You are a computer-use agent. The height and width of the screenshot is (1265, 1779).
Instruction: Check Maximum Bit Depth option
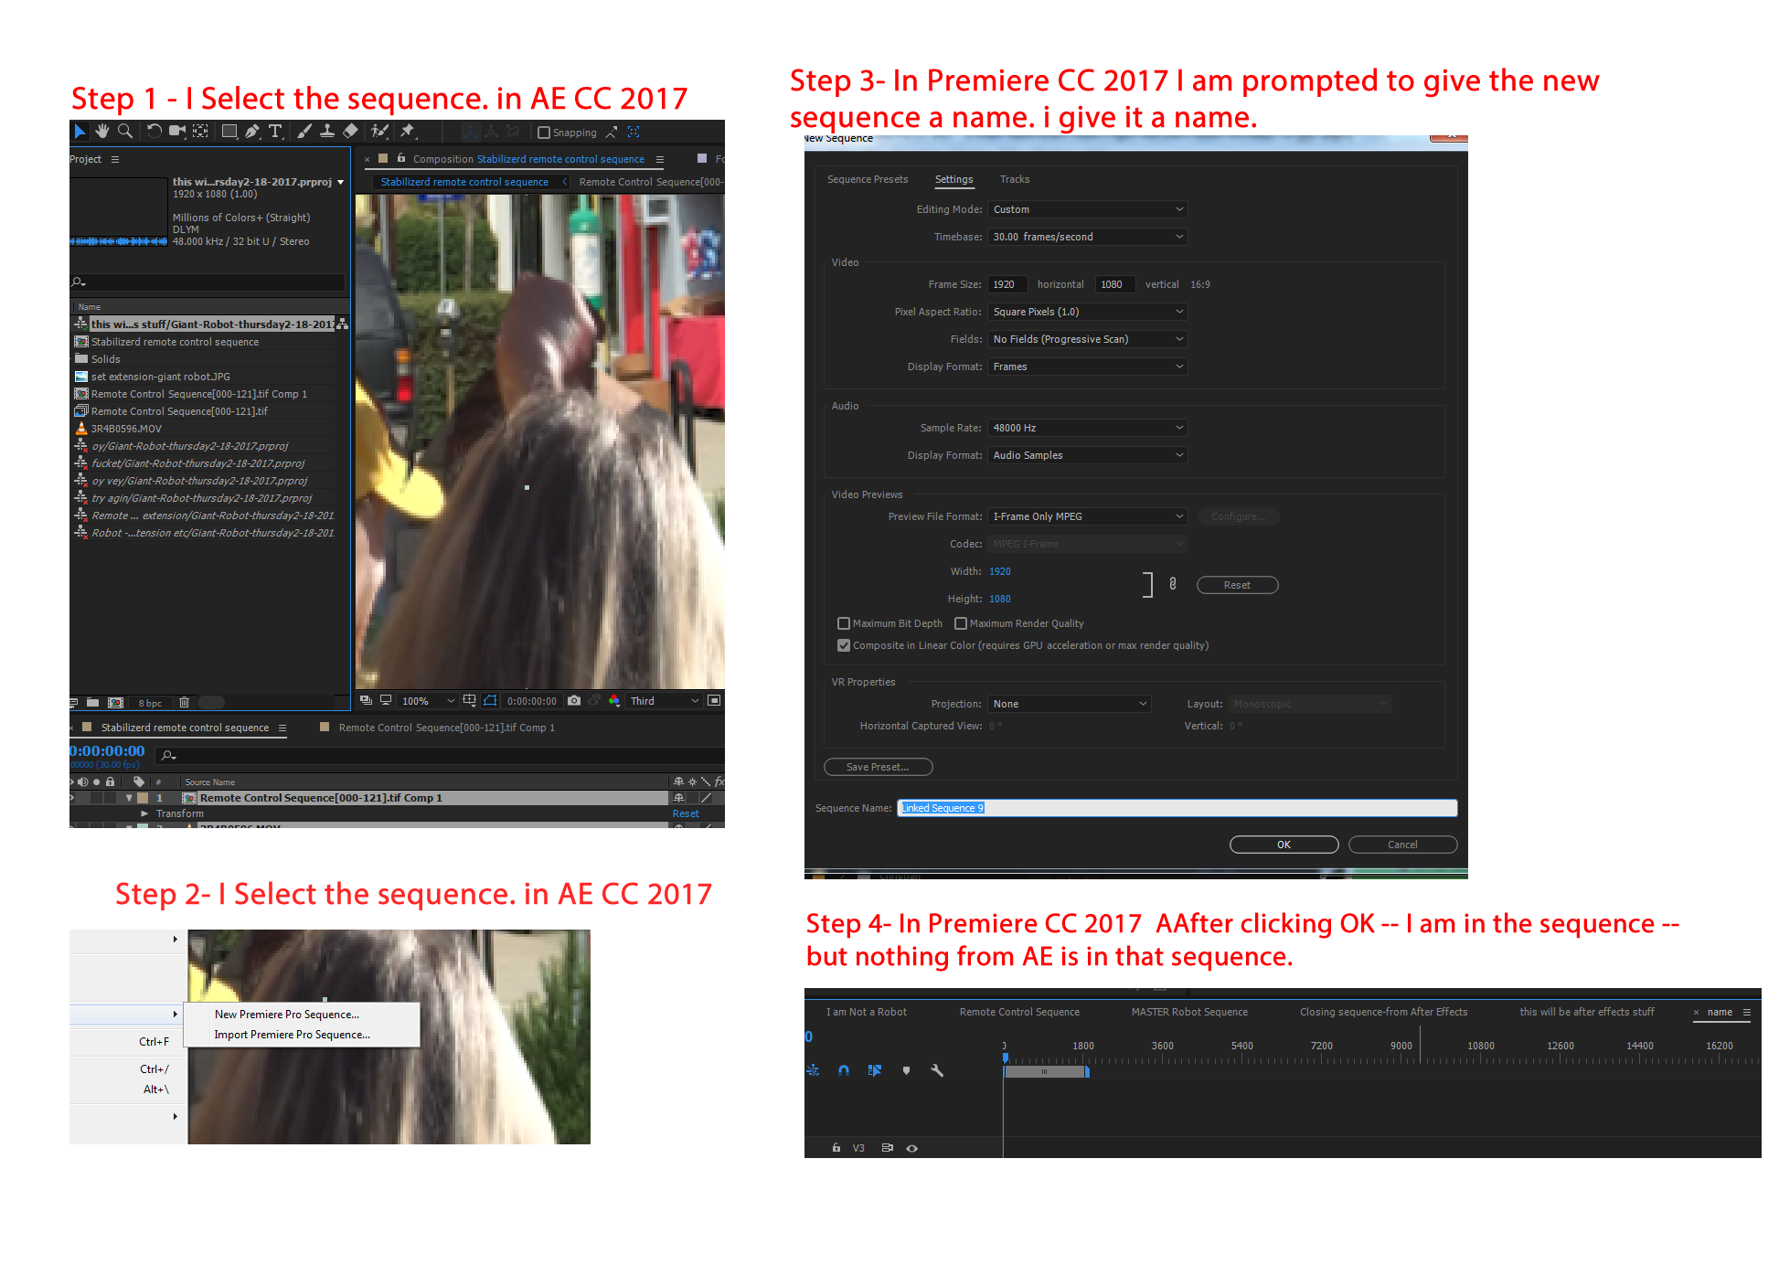click(844, 623)
